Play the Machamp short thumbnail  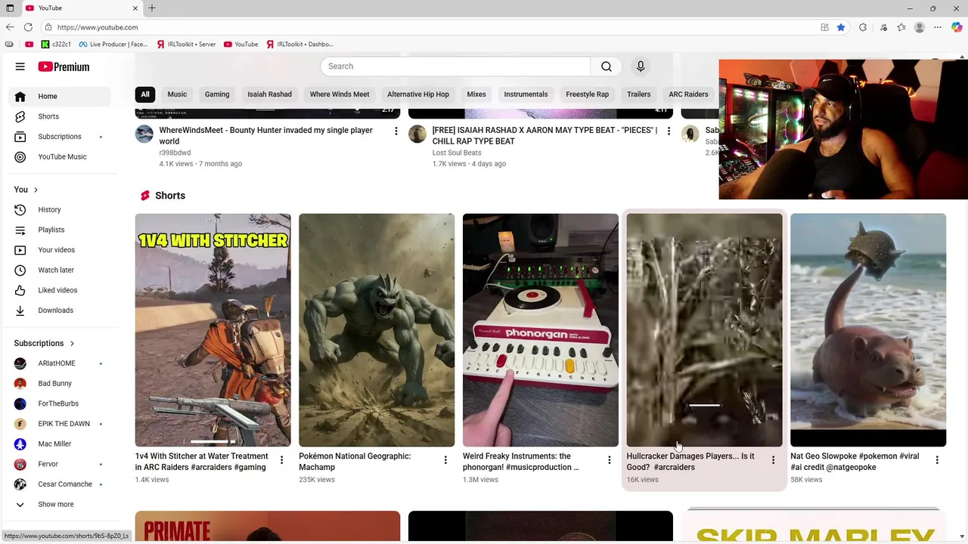tap(377, 330)
